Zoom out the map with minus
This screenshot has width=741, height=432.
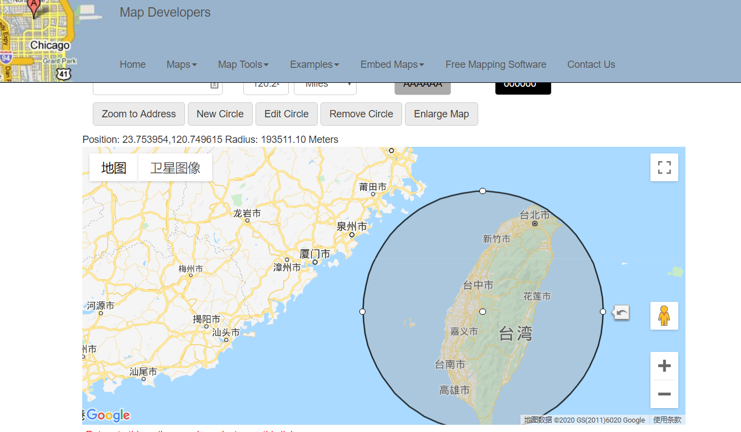click(664, 394)
